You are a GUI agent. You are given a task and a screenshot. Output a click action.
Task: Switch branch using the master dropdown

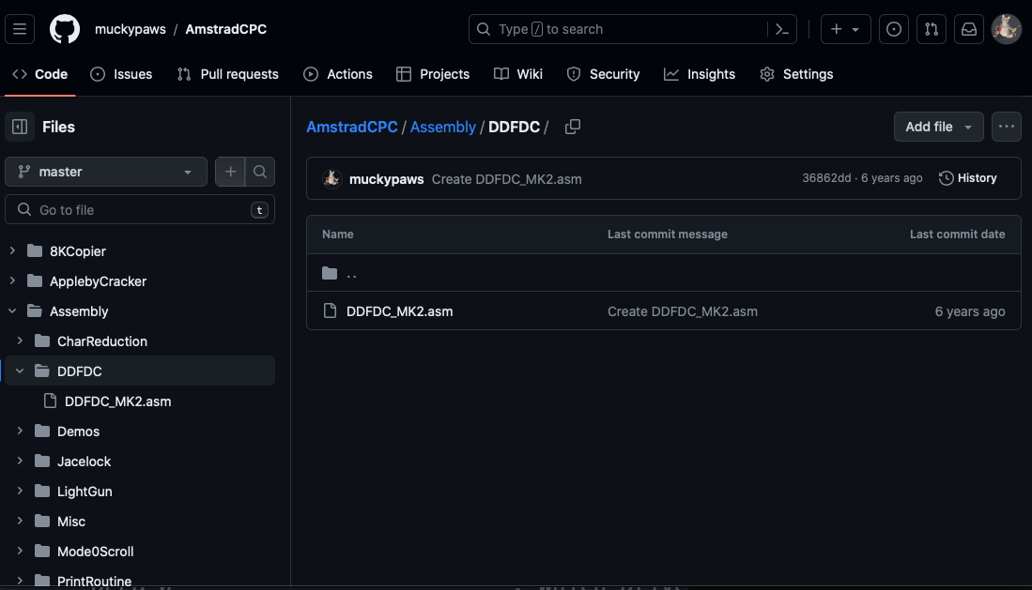pos(106,172)
